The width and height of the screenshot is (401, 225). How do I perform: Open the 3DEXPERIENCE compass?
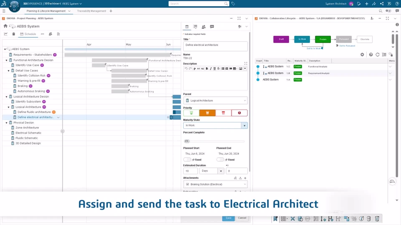[x=14, y=5]
